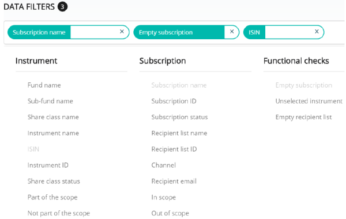346x219 pixels.
Task: Add the Instrument ID filter
Action: 48,165
